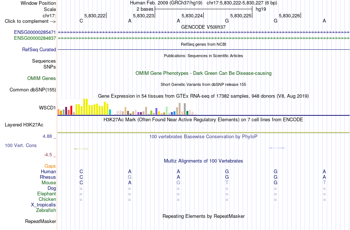Click the Common dbSNP(155) track label
This screenshot has width=350, height=230.
click(x=33, y=90)
